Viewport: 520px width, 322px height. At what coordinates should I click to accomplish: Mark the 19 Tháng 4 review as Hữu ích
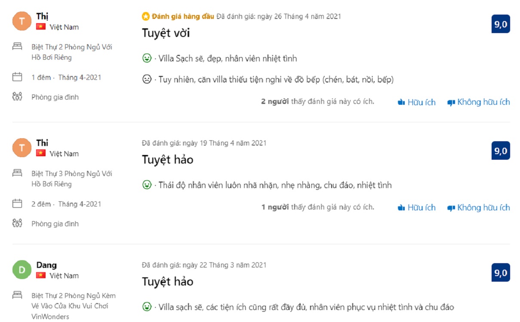[x=416, y=208]
